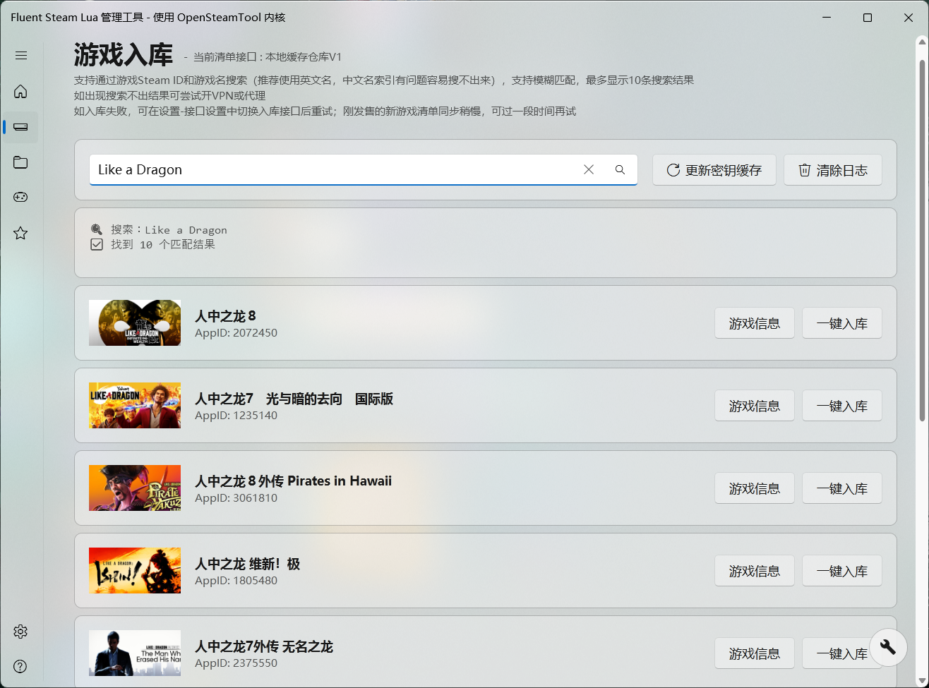
Task: Click the magnifier search icon in the search box
Action: tap(620, 169)
